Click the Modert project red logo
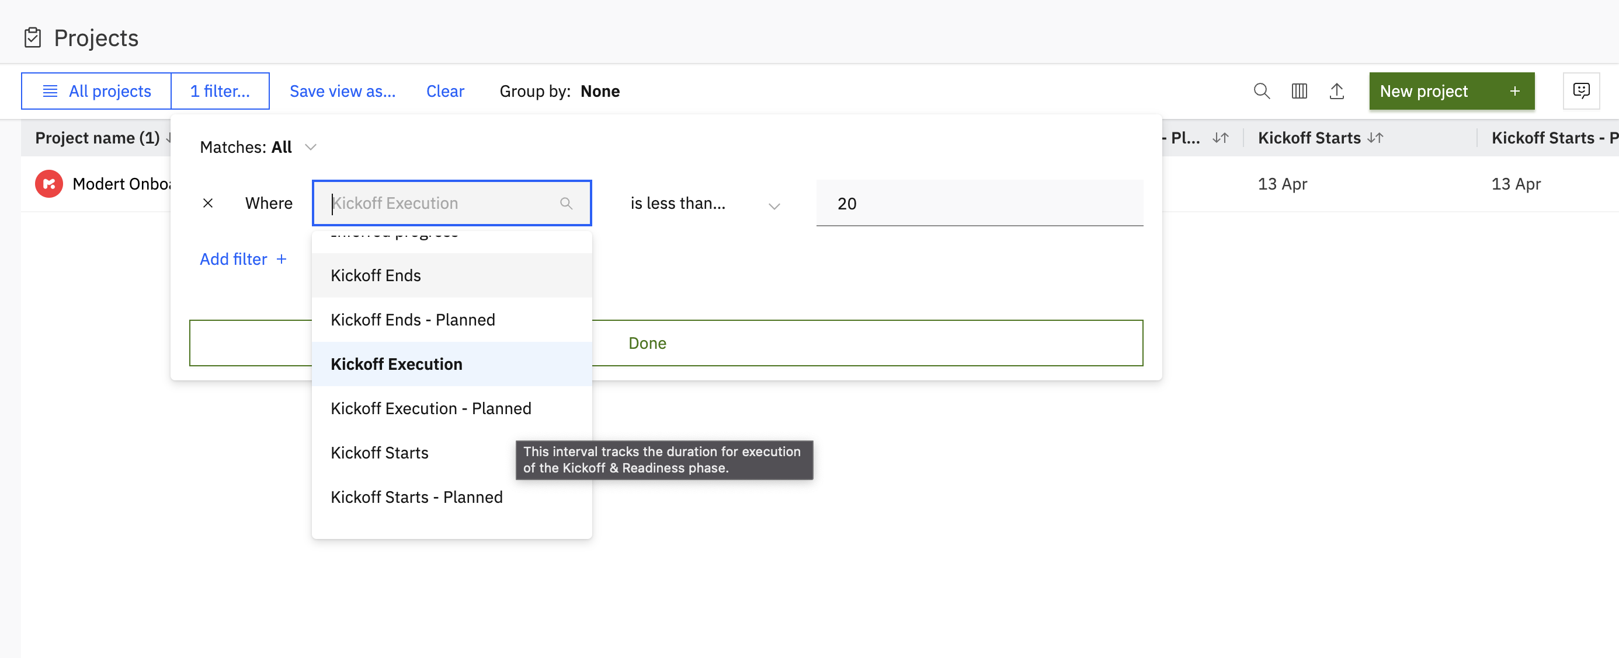Viewport: 1619px width, 658px height. 49,184
